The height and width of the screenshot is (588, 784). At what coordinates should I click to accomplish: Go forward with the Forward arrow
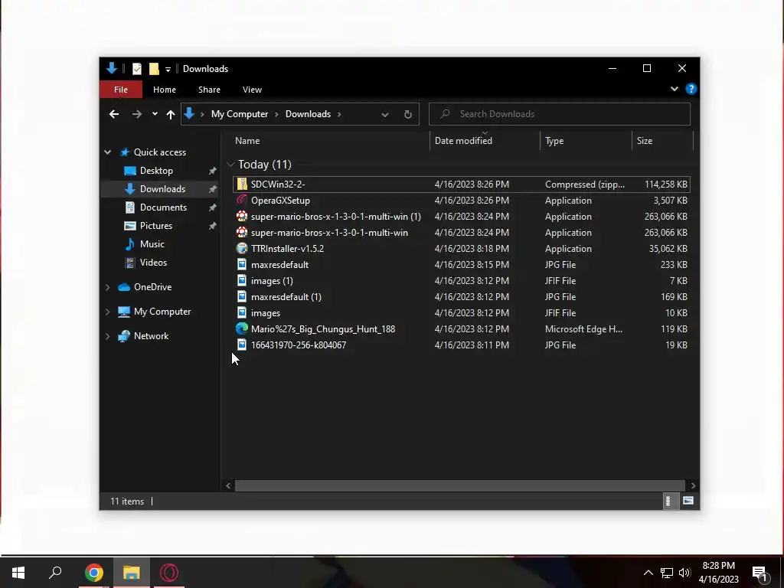[x=136, y=114]
